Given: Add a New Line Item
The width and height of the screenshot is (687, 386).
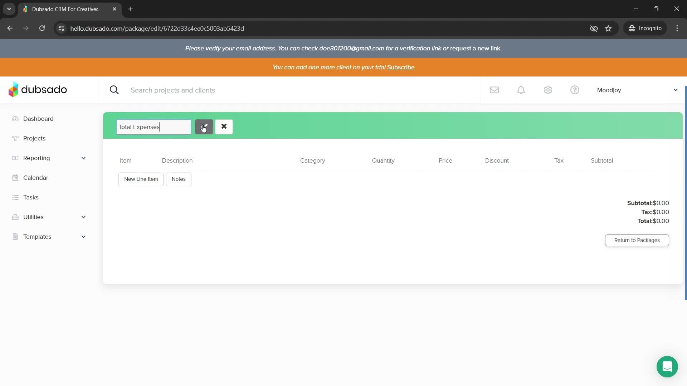Looking at the screenshot, I should click(x=141, y=179).
